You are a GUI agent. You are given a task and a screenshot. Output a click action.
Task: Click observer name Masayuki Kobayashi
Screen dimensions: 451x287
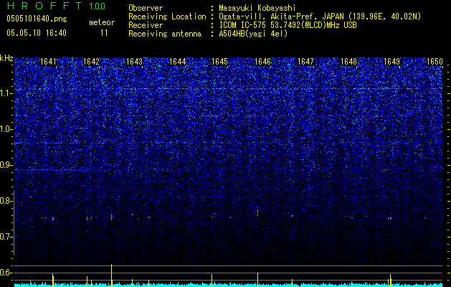tap(257, 8)
